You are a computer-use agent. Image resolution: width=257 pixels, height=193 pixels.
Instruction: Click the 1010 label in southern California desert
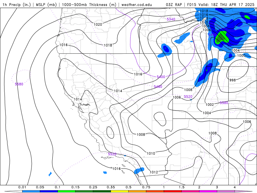[x=151, y=153]
